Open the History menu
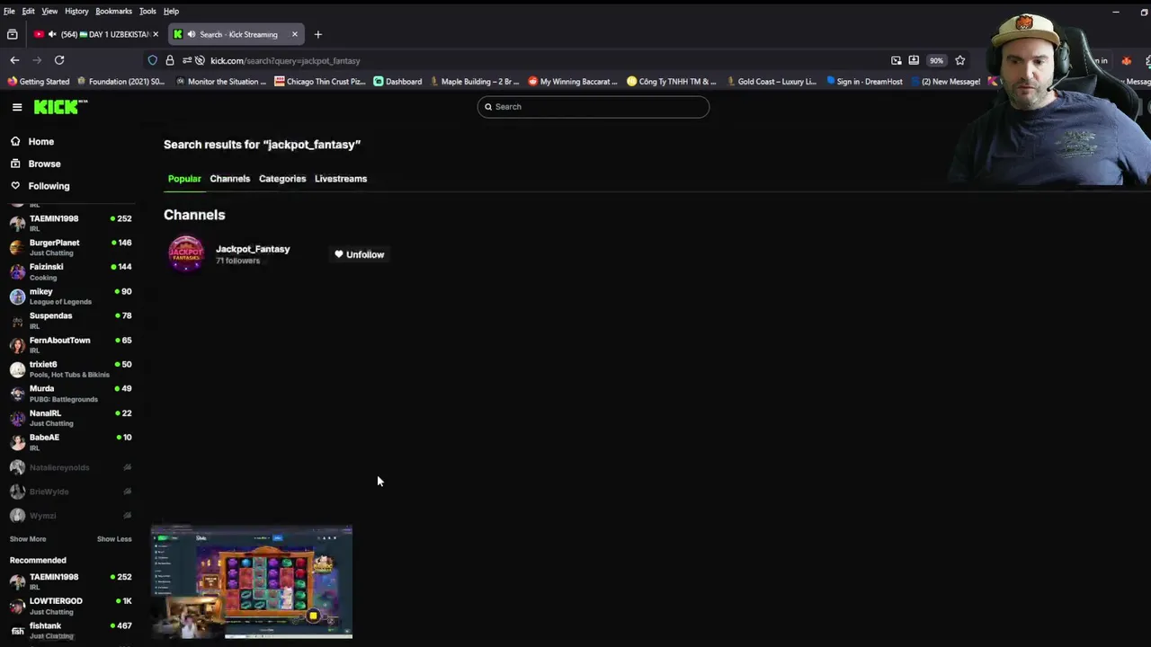Viewport: 1151px width, 647px height. pyautogui.click(x=76, y=11)
